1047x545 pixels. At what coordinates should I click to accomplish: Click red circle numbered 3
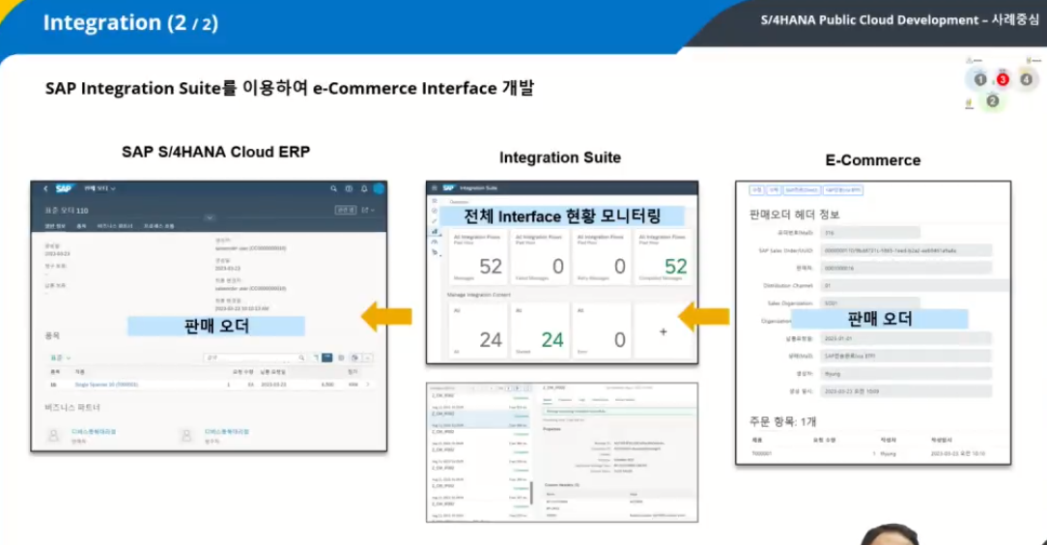pos(1003,79)
